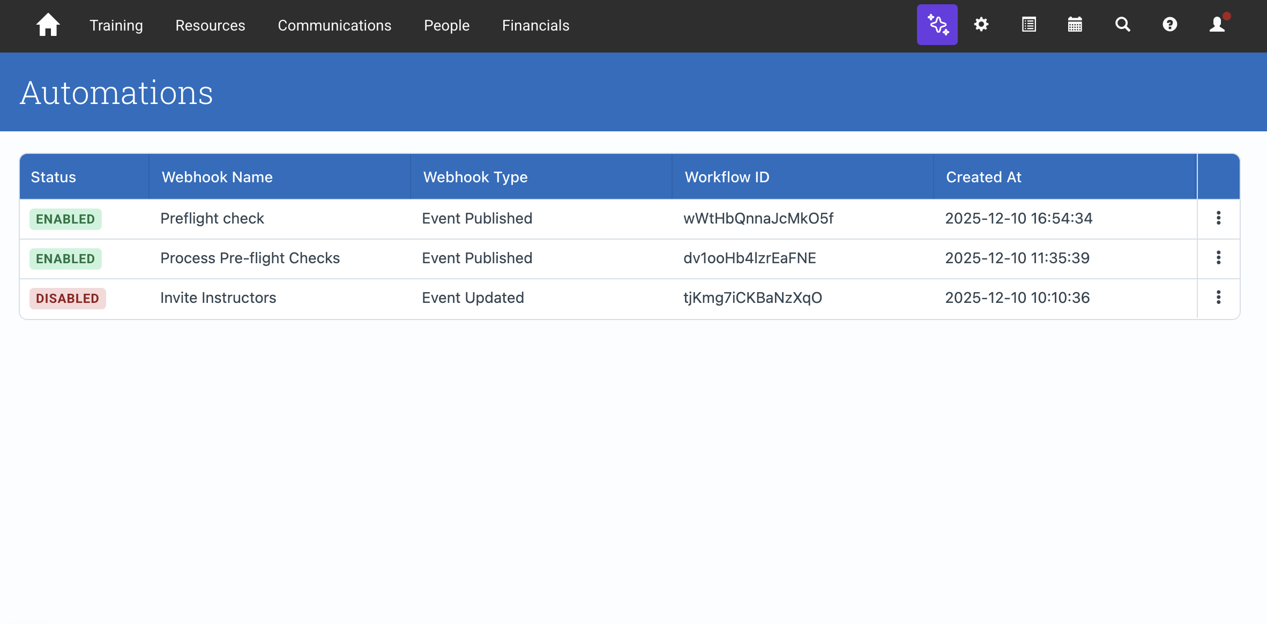
Task: Click ENABLED badge on Process Pre-flight Checks
Action: tap(65, 259)
